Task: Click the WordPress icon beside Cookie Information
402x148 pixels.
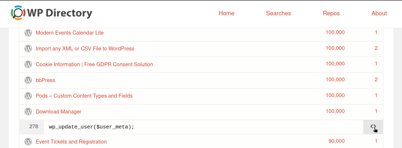Action: [x=28, y=64]
